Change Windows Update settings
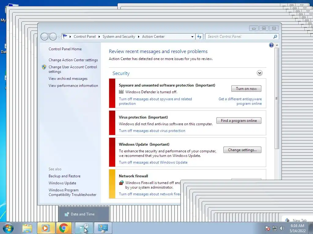313x234 pixels. (242, 150)
